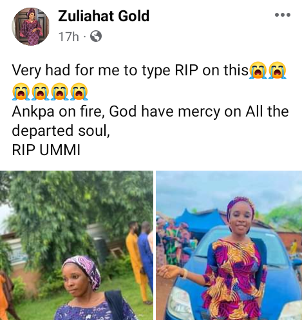Click the globe public audience icon
The image size is (302, 320).
(x=96, y=36)
